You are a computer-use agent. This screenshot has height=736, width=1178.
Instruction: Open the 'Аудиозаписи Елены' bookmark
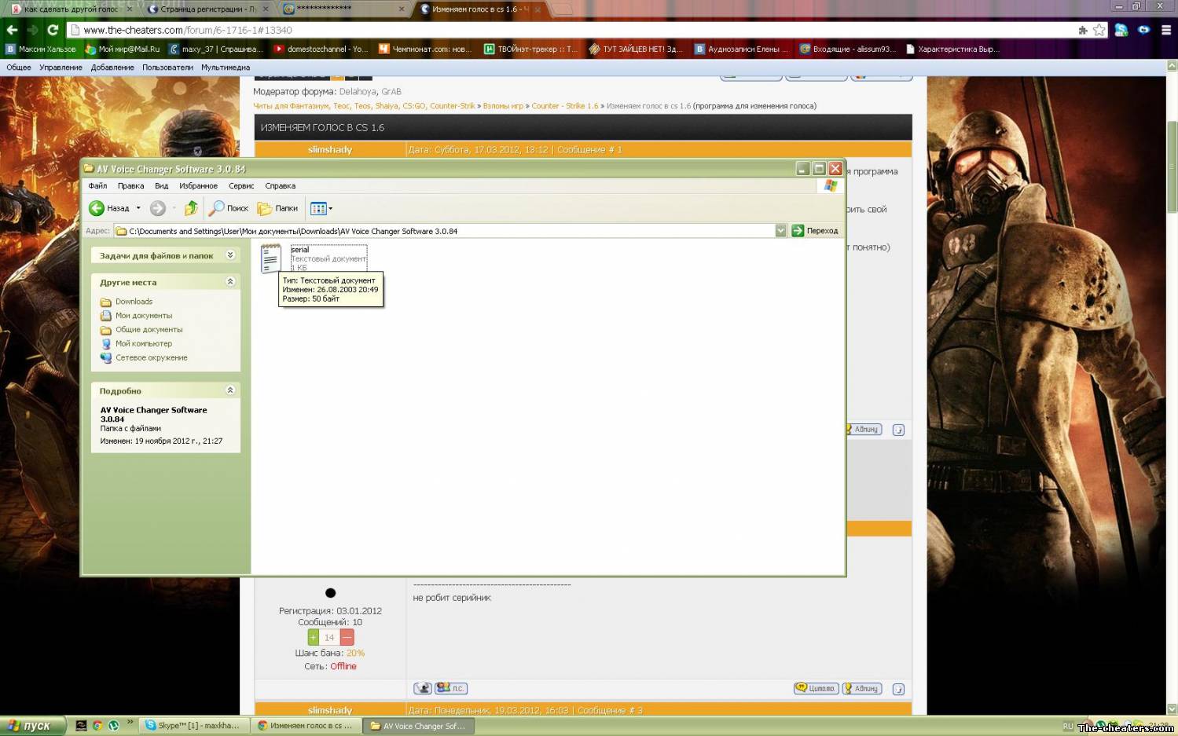pos(741,49)
